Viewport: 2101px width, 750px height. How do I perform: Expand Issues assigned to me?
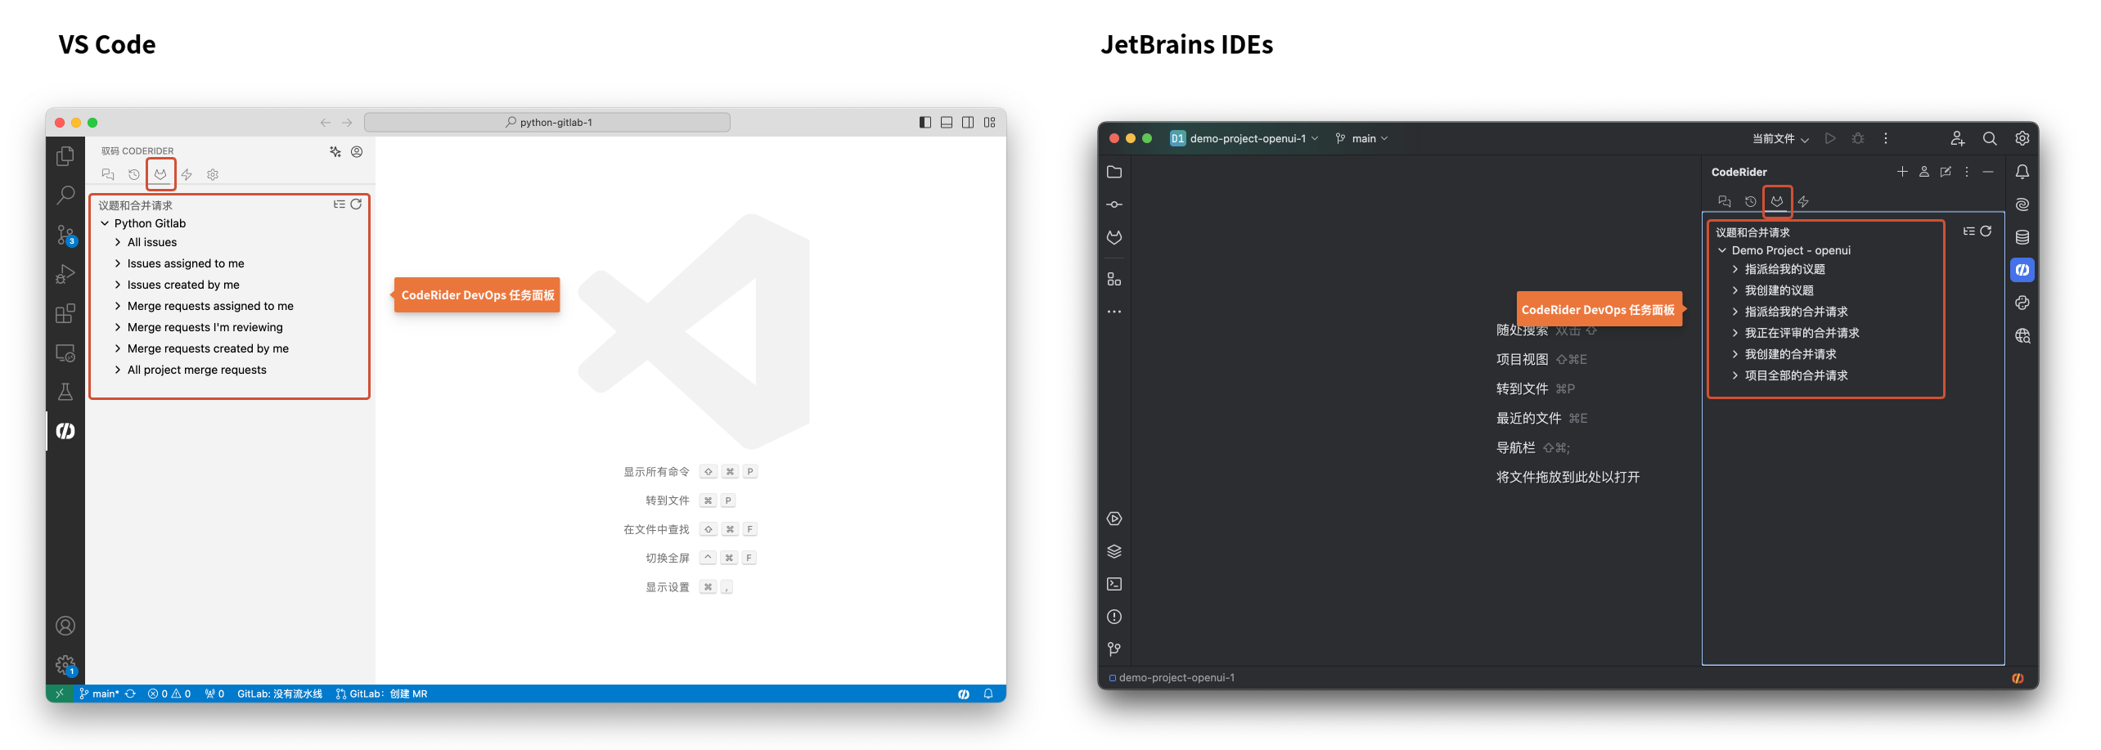(x=118, y=263)
